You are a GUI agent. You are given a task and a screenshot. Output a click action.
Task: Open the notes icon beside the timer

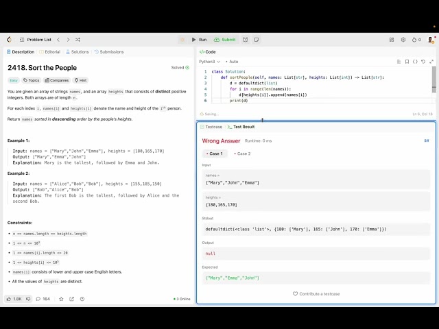257,40
